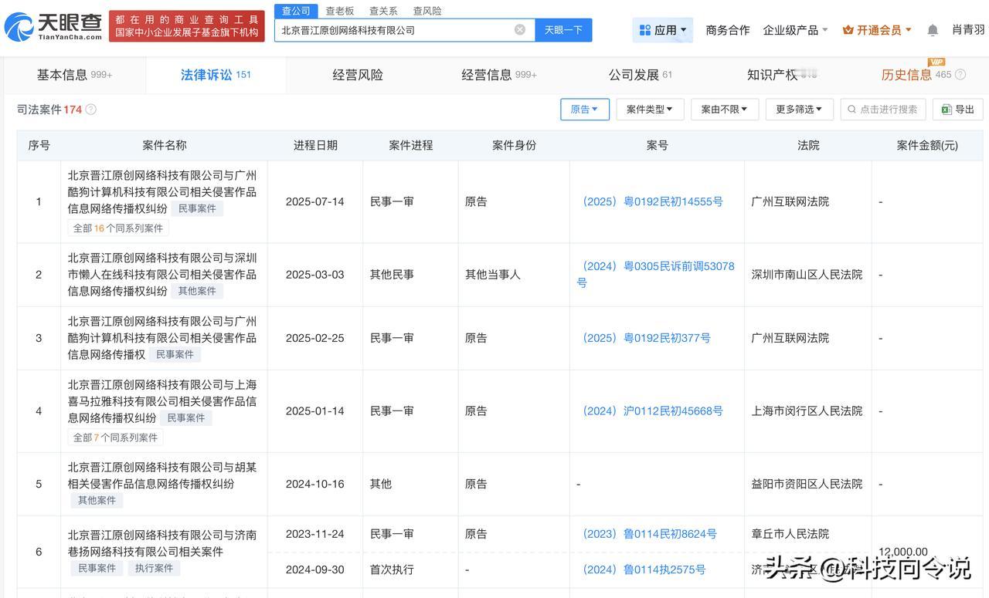Click the 天眼查 logo
This screenshot has width=989, height=598.
pyautogui.click(x=53, y=27)
